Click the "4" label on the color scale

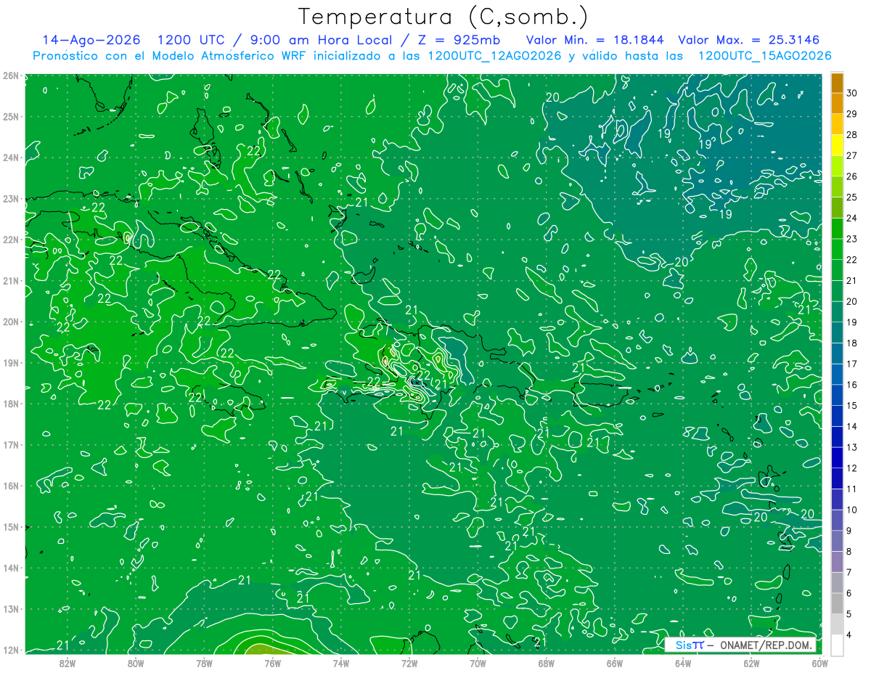[x=850, y=635]
